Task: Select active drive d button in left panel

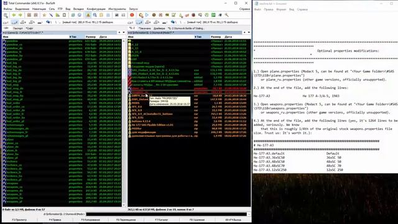Action: [14, 22]
